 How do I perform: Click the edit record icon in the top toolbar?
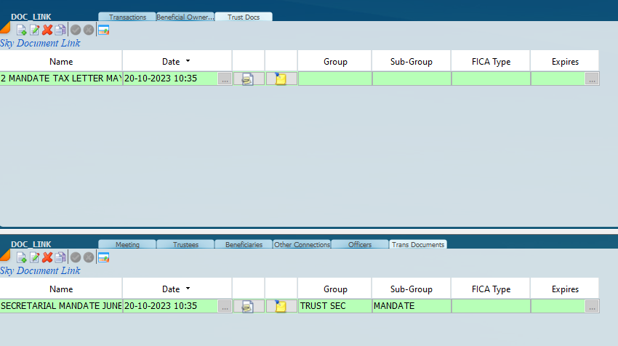click(x=34, y=30)
